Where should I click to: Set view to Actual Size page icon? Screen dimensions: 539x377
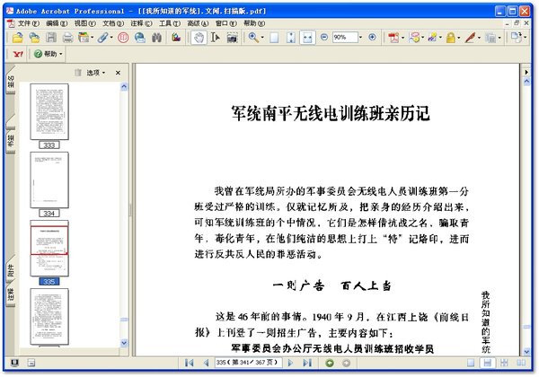click(x=274, y=38)
